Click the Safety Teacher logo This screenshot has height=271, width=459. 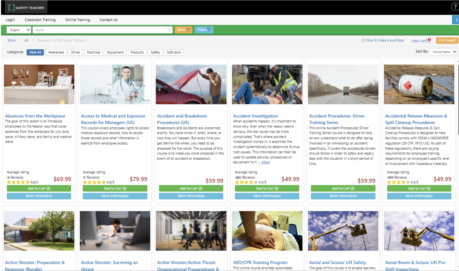pos(26,8)
